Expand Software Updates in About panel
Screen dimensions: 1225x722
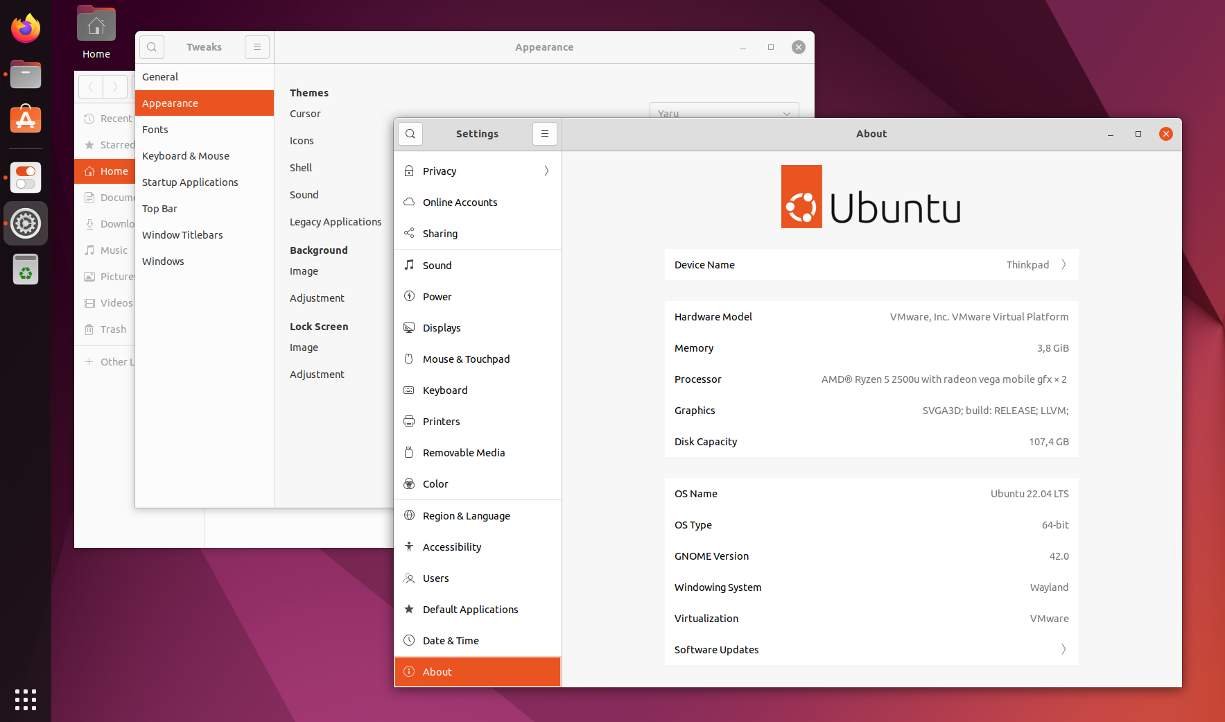point(1063,649)
